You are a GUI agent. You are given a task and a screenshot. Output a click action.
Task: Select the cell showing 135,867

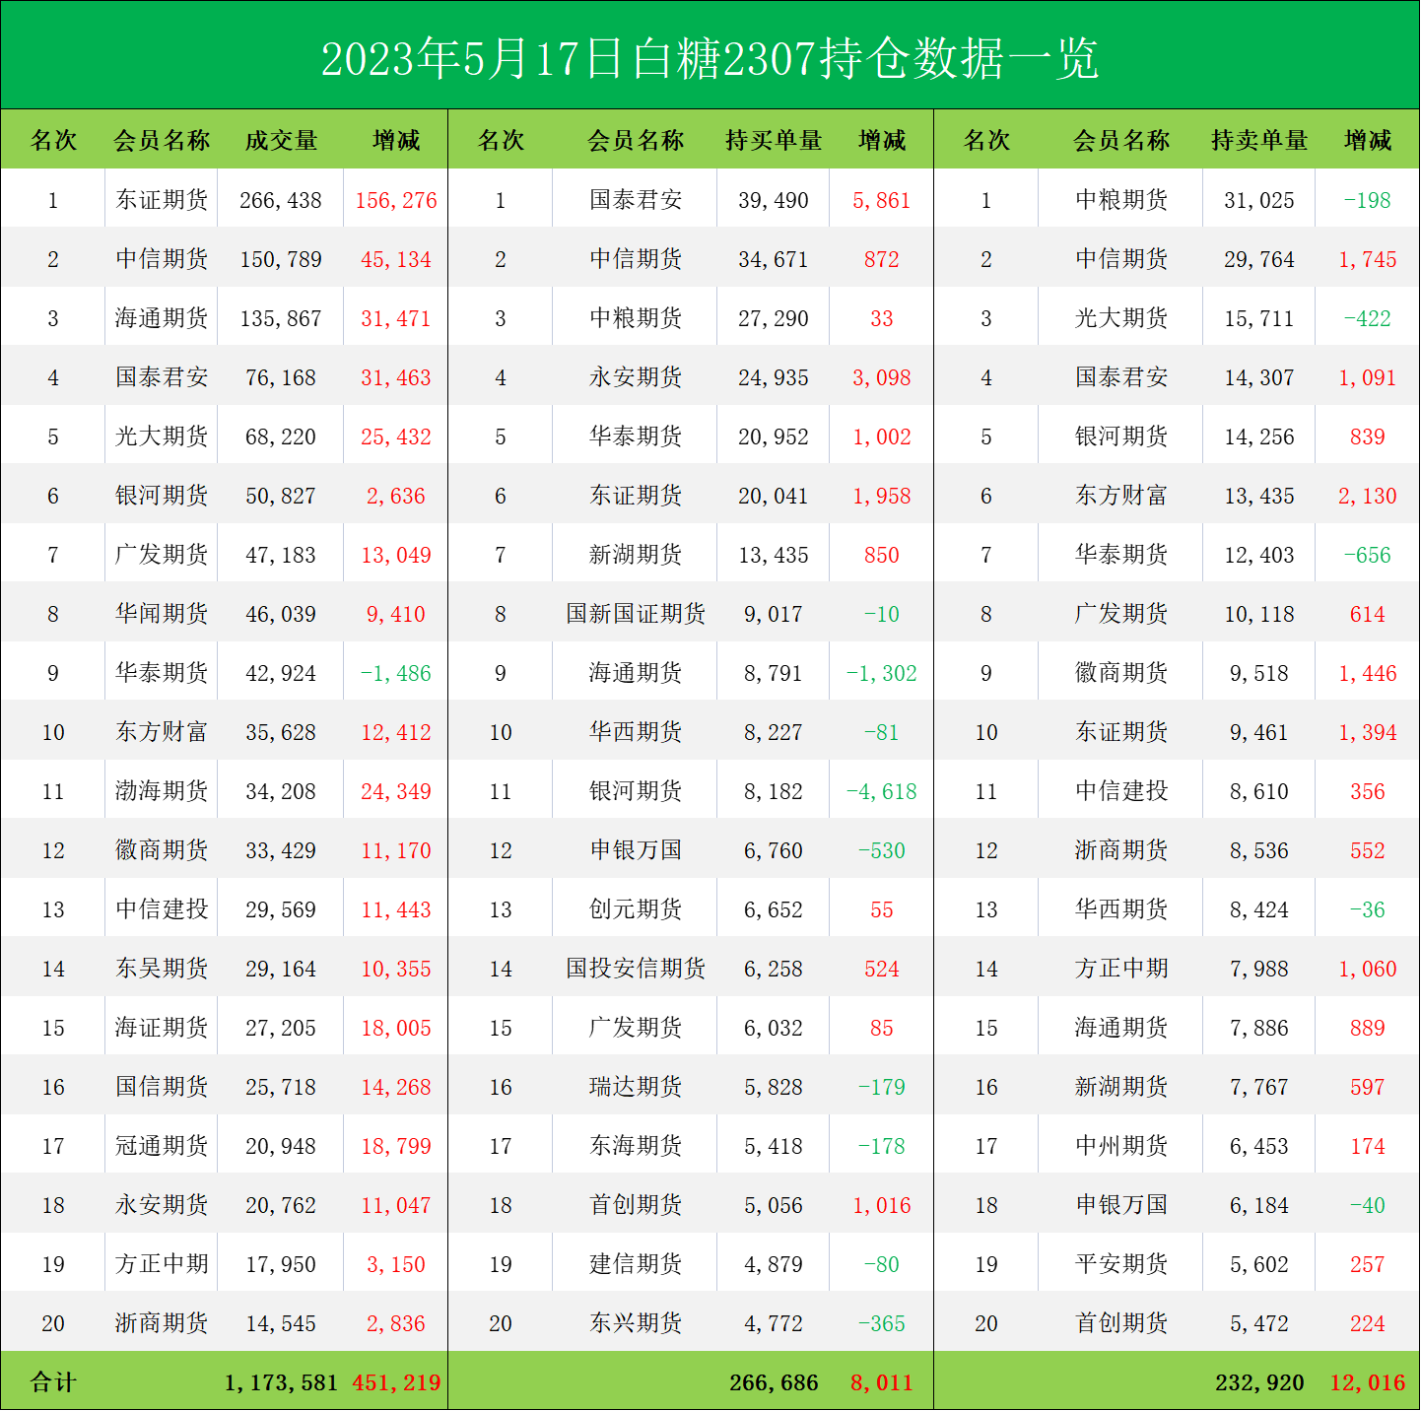click(281, 318)
